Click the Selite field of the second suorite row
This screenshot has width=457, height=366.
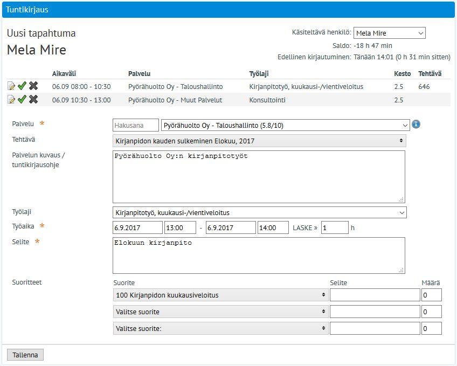(x=375, y=312)
